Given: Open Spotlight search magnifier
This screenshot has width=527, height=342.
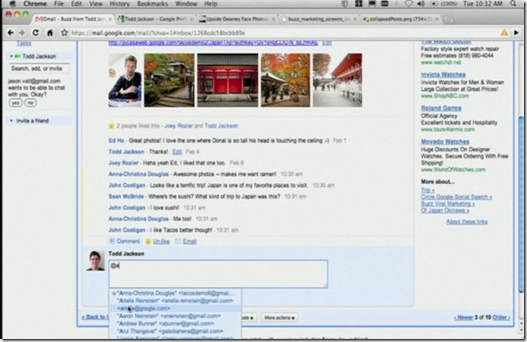Looking at the screenshot, I should click(x=514, y=4).
